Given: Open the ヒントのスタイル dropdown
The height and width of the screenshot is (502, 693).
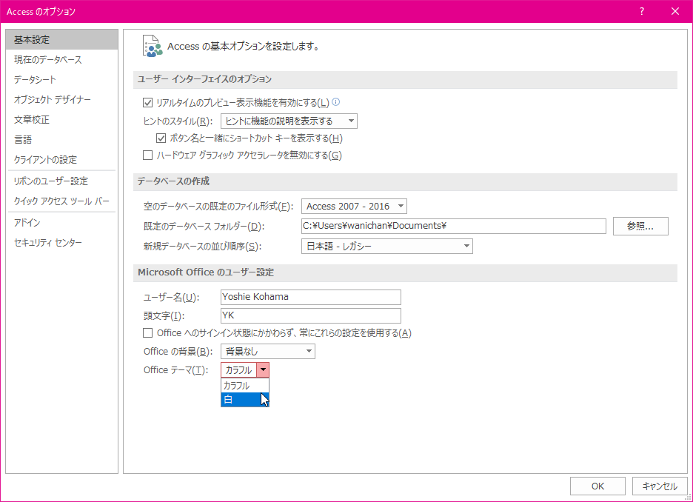Looking at the screenshot, I should [x=289, y=121].
